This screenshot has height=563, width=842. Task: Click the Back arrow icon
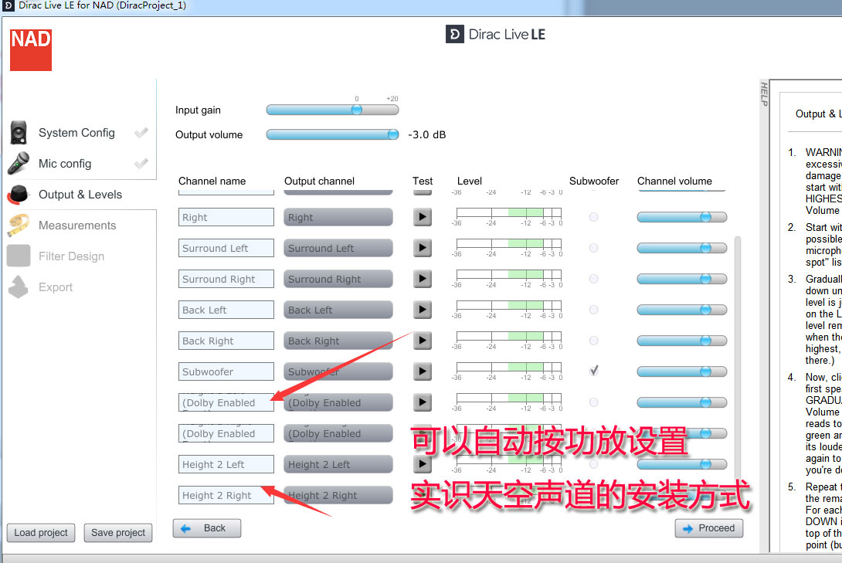point(186,528)
